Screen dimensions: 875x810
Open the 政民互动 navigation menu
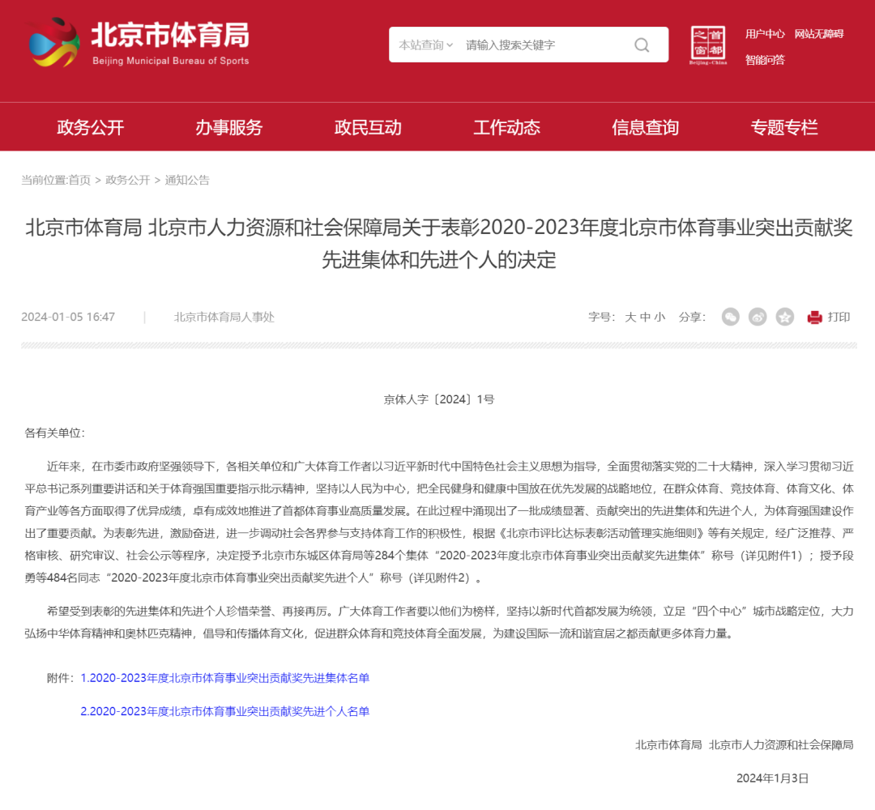(x=368, y=127)
